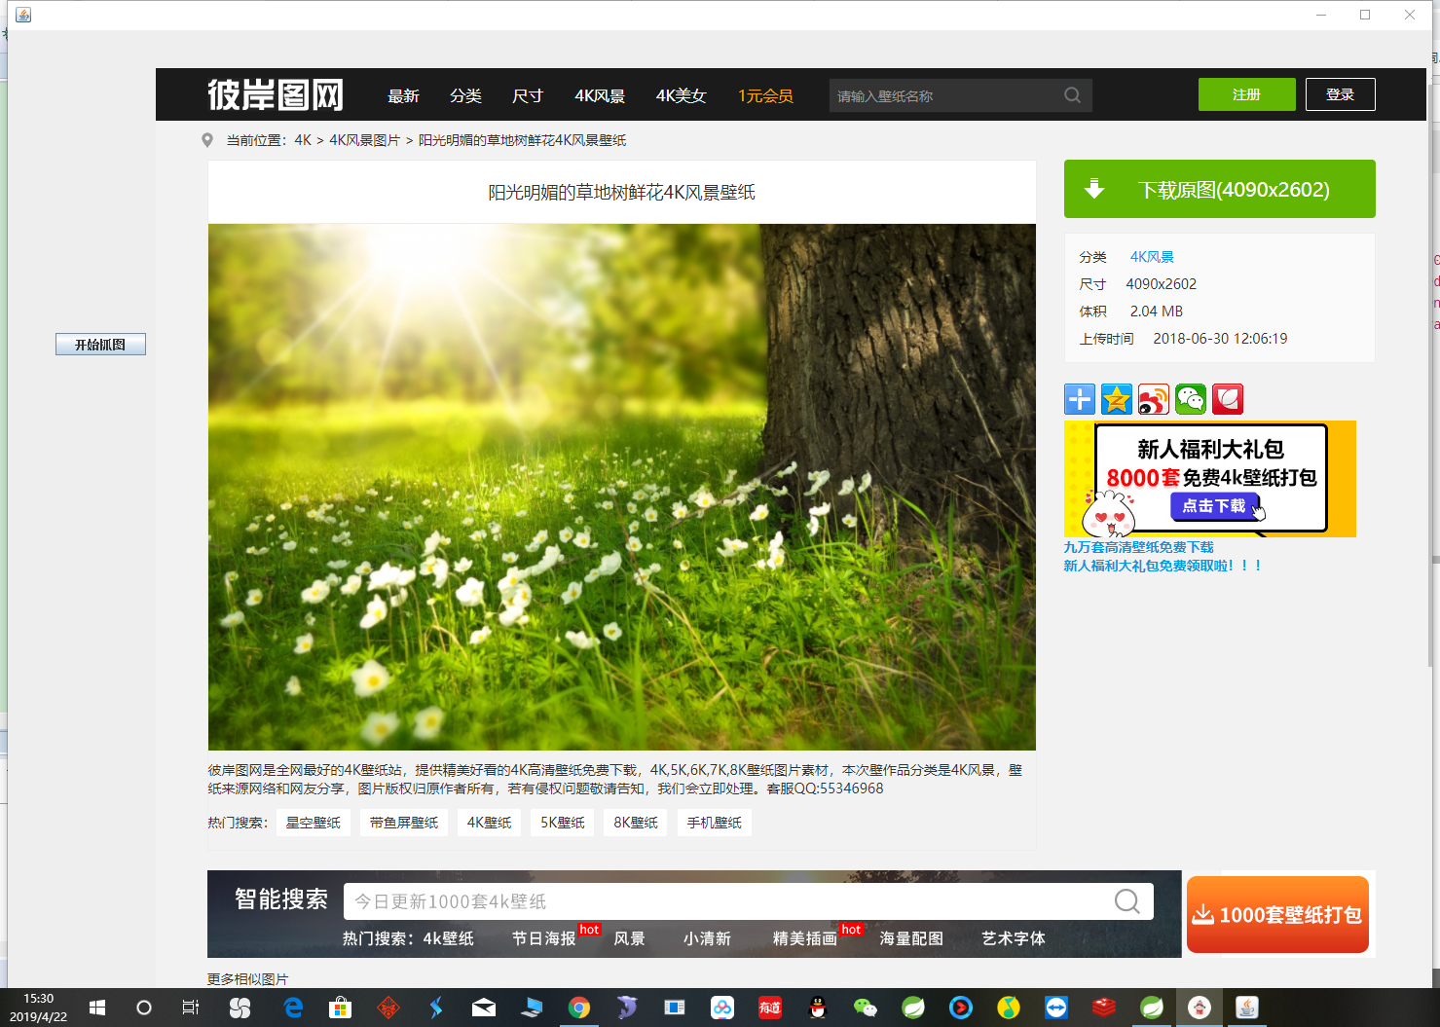Image resolution: width=1440 pixels, height=1027 pixels.
Task: Click the 海量配图 link in the banner
Action: [x=911, y=938]
